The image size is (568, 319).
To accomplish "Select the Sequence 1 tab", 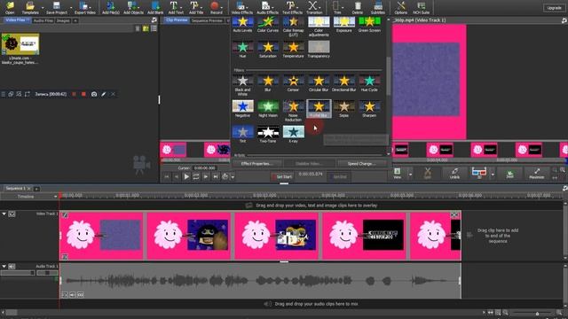I will pyautogui.click(x=18, y=189).
